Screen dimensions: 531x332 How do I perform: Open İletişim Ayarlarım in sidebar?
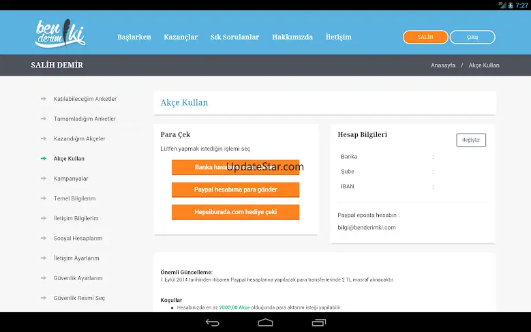(x=76, y=258)
